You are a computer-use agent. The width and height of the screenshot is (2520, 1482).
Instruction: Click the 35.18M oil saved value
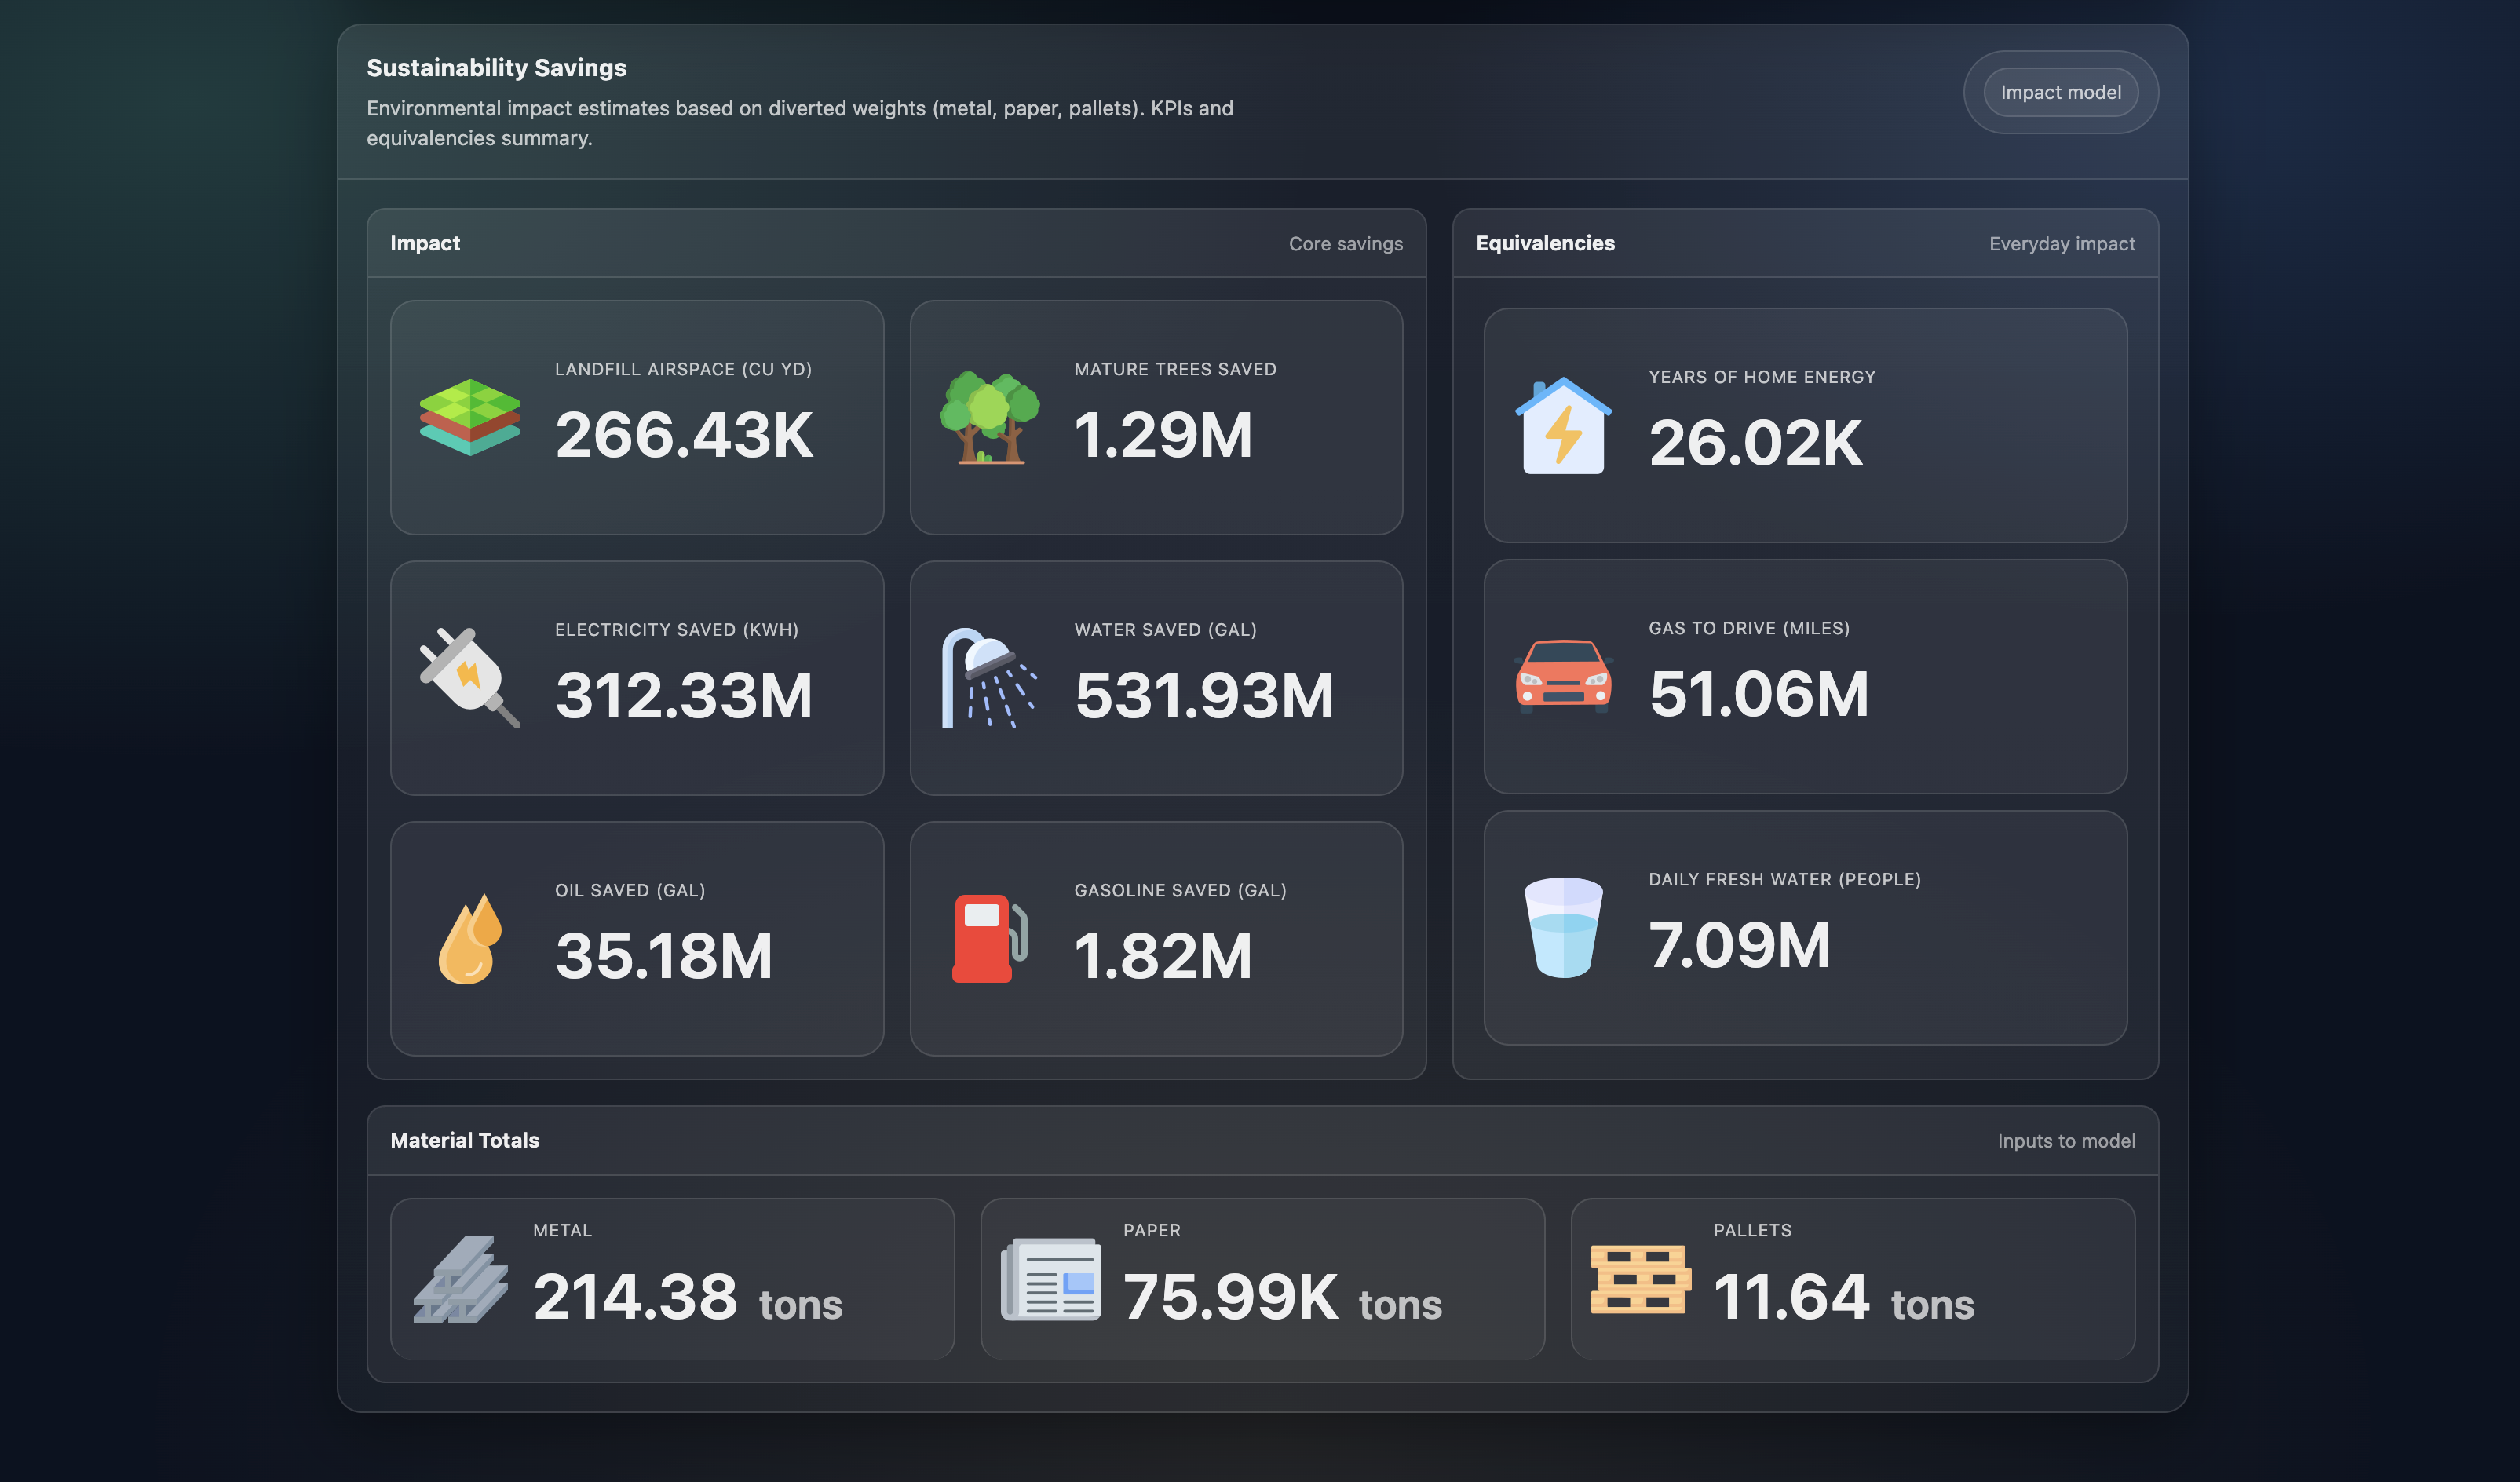coord(664,956)
